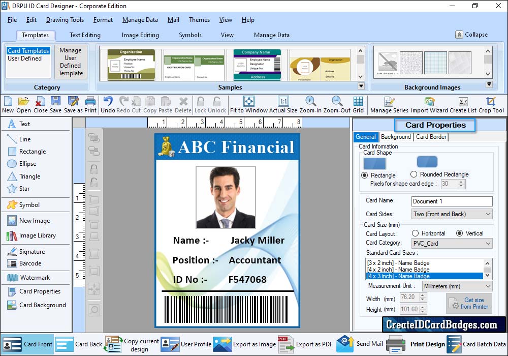Select the Text tool

[19, 124]
